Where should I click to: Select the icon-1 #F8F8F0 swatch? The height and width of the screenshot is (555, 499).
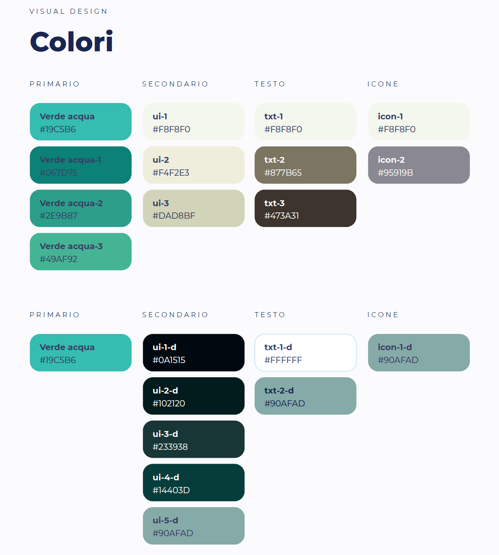click(419, 122)
